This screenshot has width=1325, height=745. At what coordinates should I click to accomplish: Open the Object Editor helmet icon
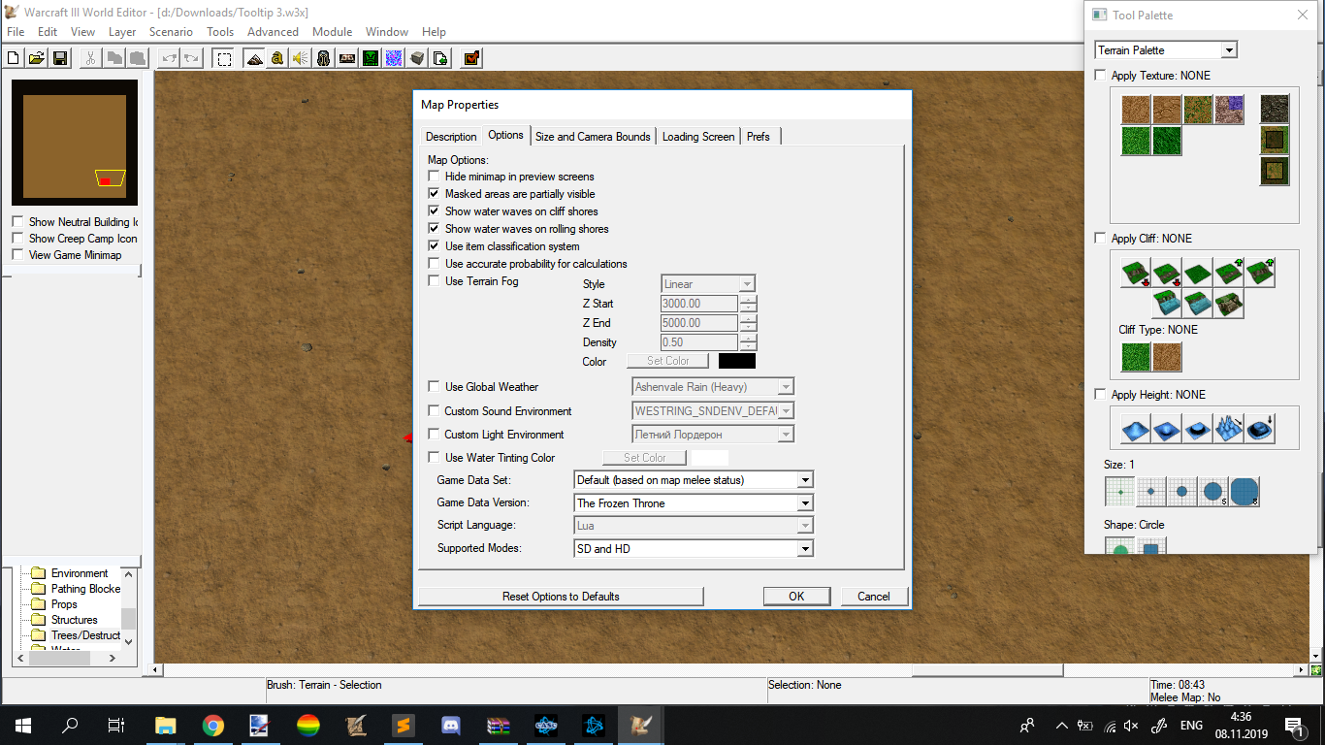coord(323,58)
